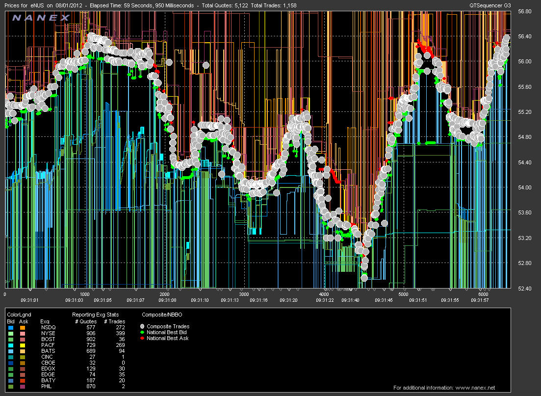Click the 'ColorLgnd' heading
The height and width of the screenshot is (396, 541).
pyautogui.click(x=19, y=315)
